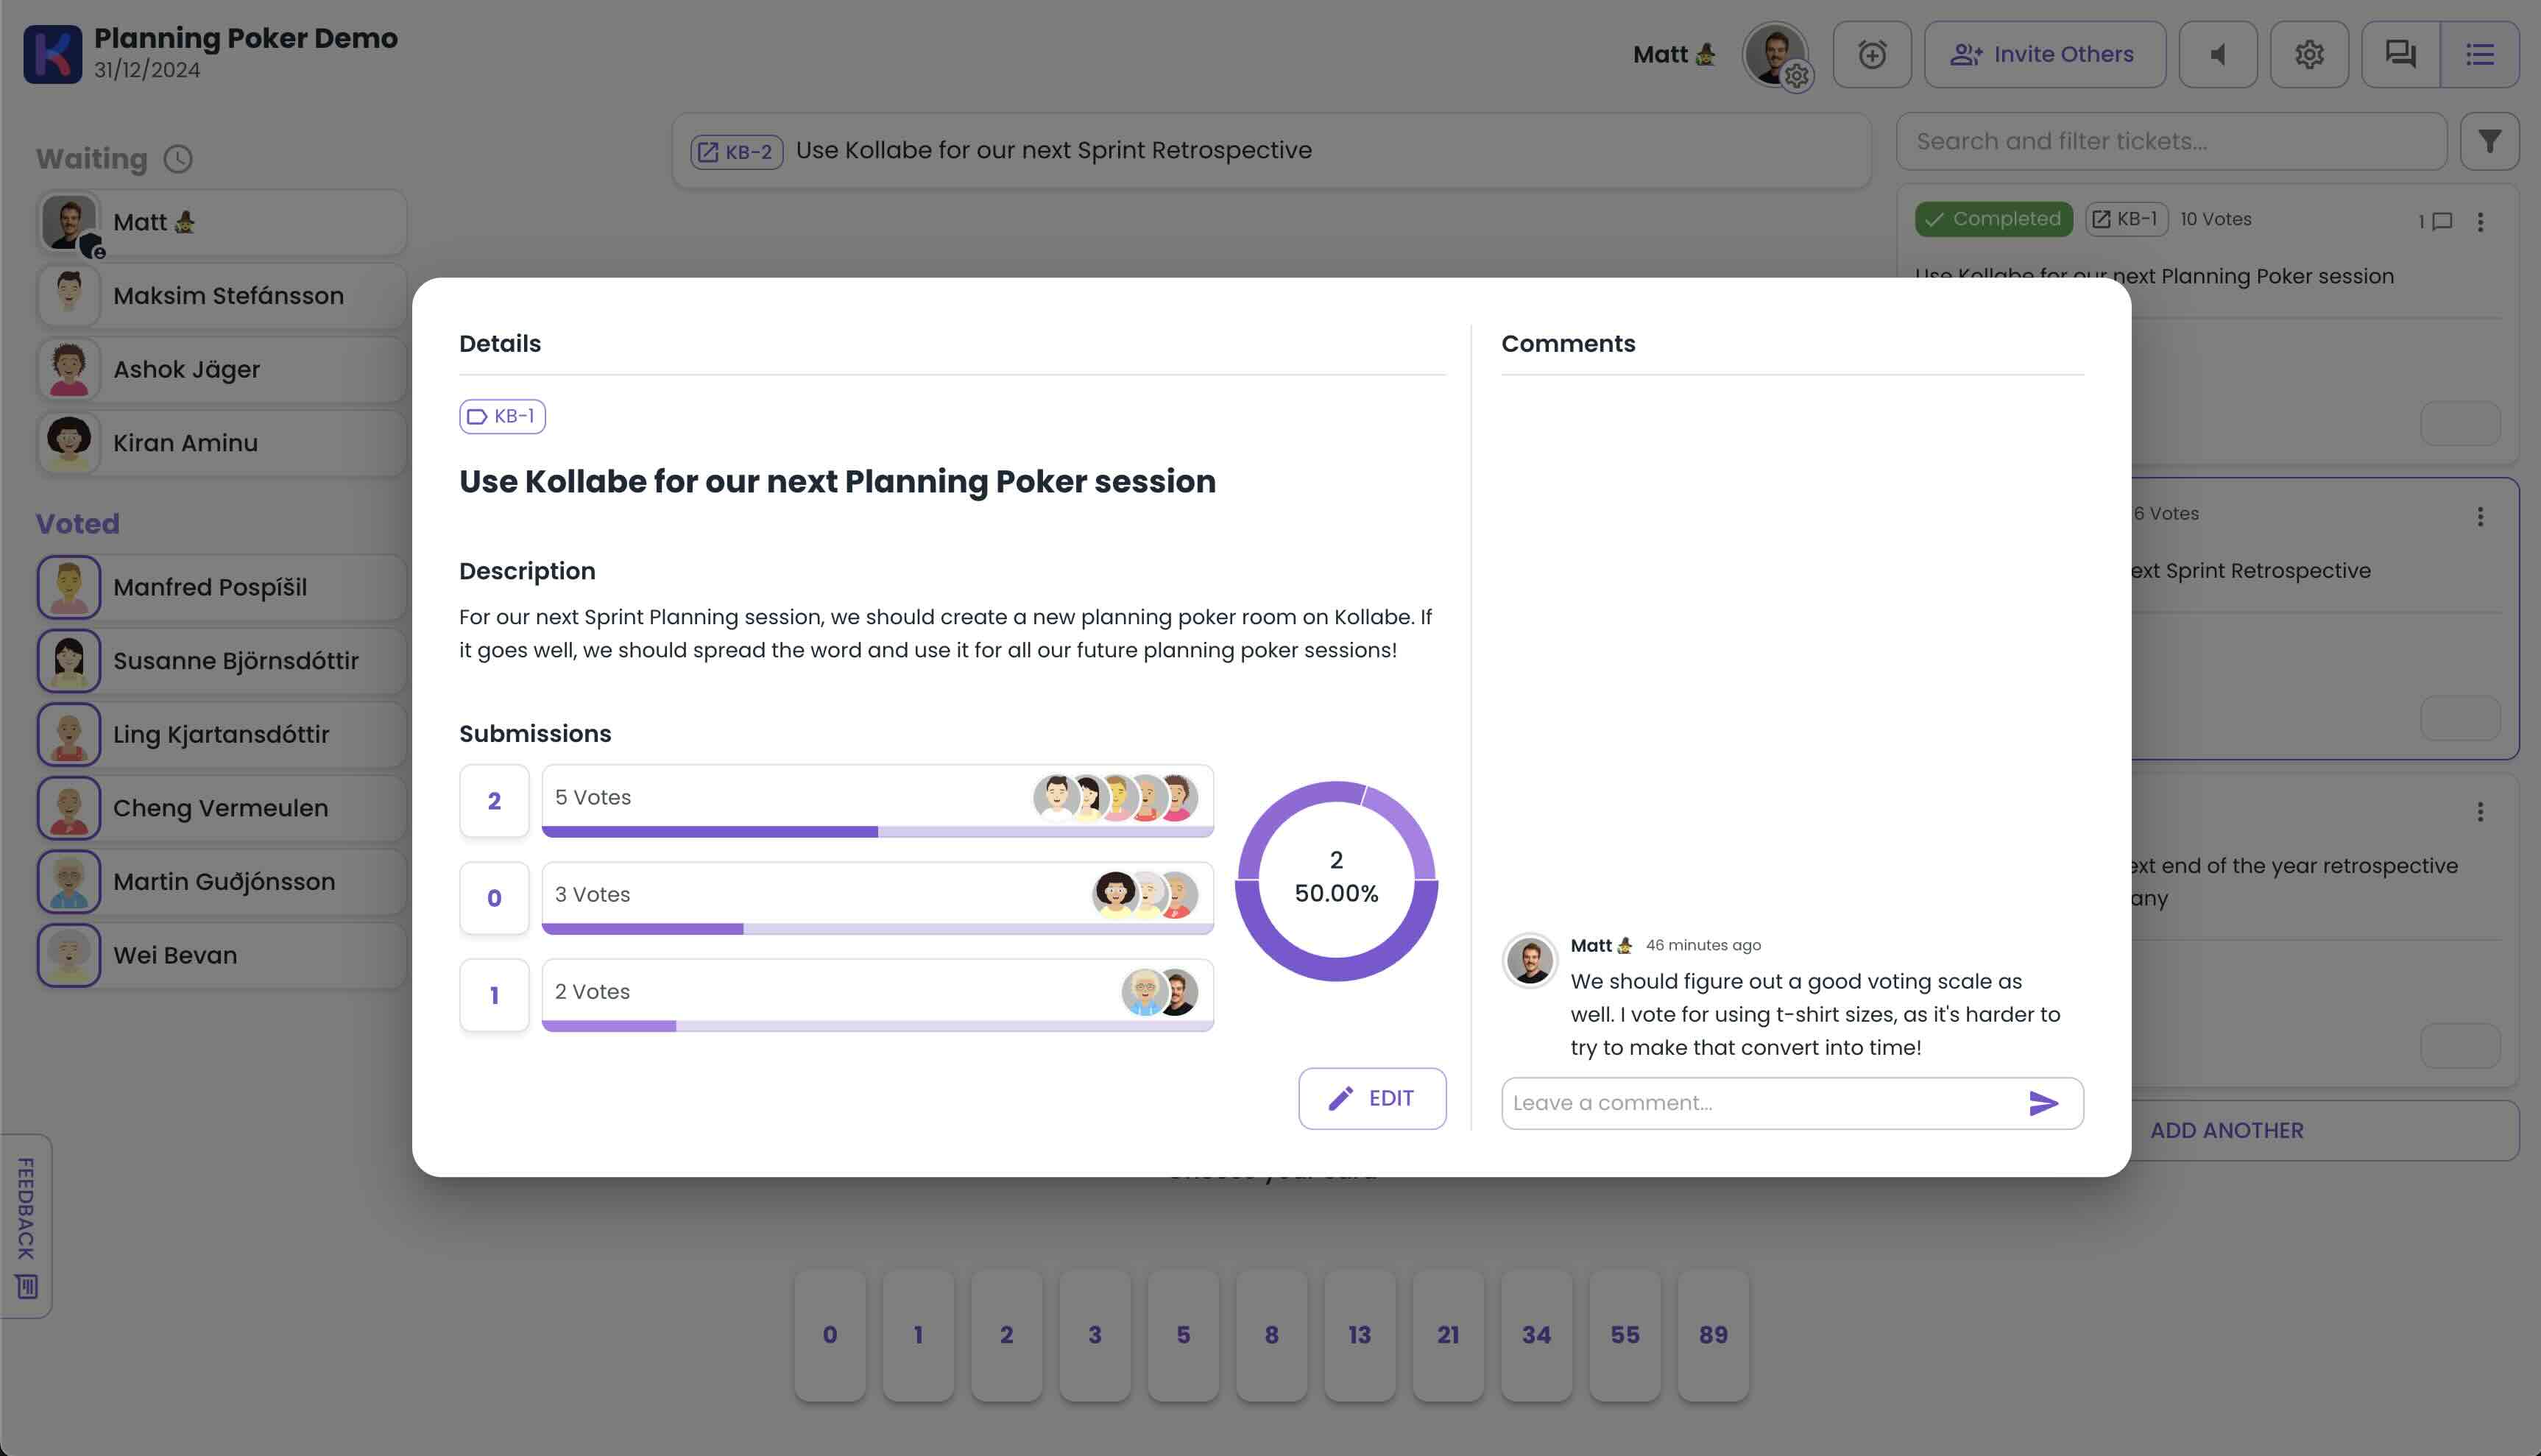This screenshot has height=1456, width=2541.
Task: Click voter avatars on the 5 Votes row
Action: tap(1115, 797)
